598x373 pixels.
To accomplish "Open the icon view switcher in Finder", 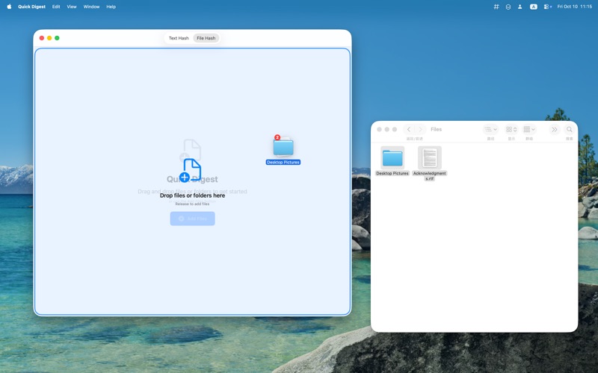I will [x=511, y=129].
